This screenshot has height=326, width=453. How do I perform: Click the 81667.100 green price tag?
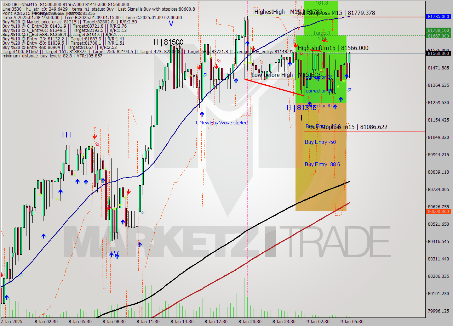tap(439, 36)
